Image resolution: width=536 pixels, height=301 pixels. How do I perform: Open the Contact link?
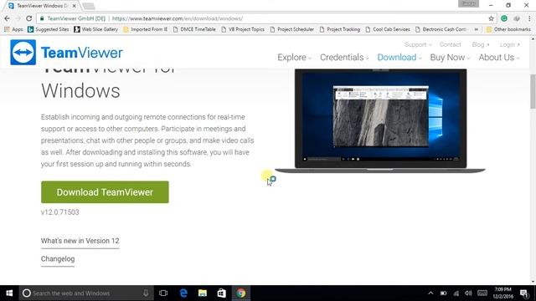(x=451, y=44)
